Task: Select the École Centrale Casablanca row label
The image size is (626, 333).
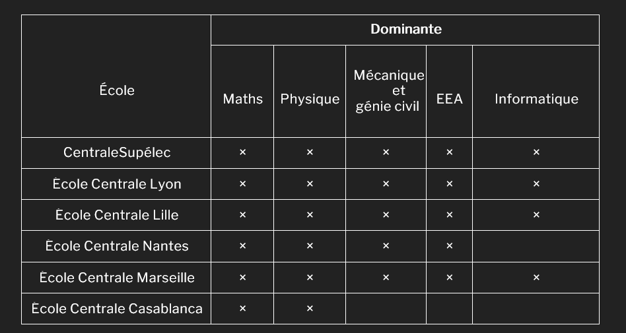Action: coord(117,309)
